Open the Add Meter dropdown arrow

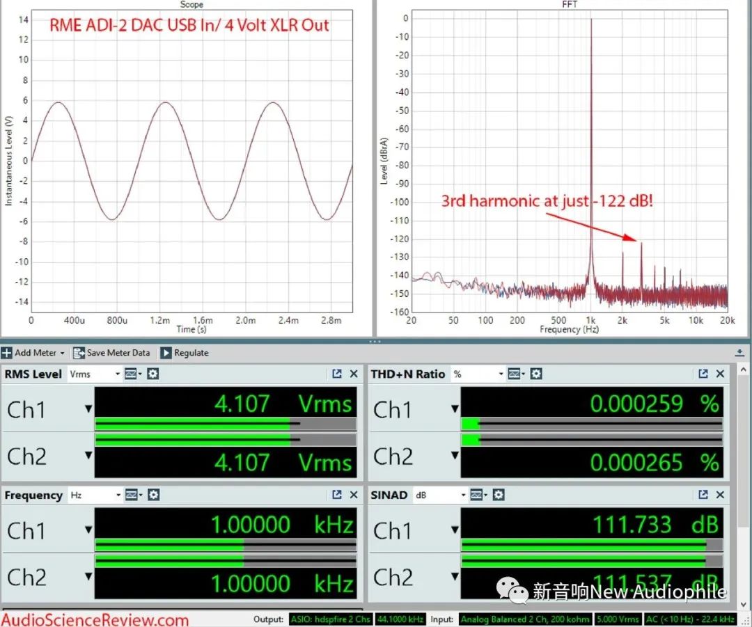click(x=63, y=354)
